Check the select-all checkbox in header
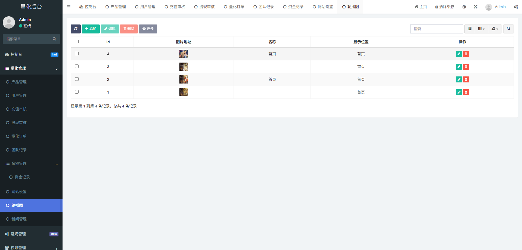522x250 pixels. (x=77, y=42)
